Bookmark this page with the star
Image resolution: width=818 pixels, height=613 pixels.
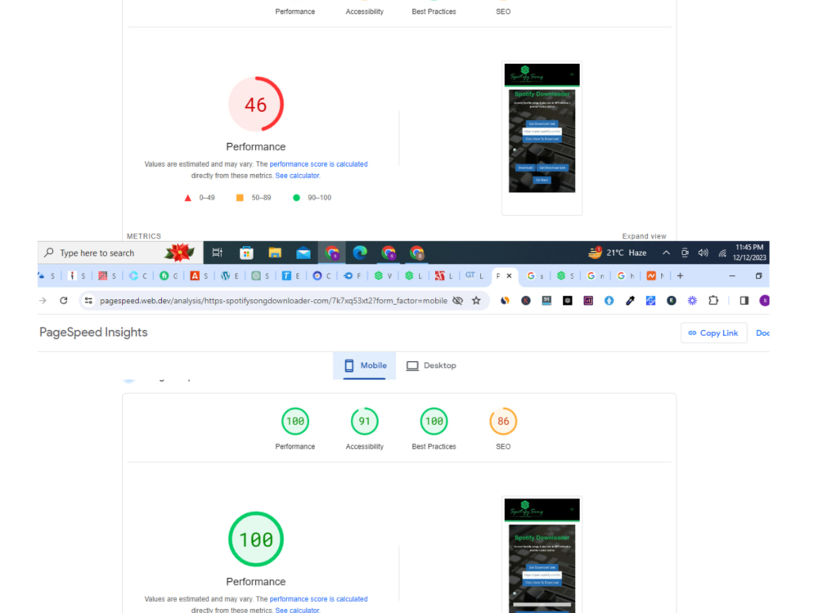pos(476,301)
